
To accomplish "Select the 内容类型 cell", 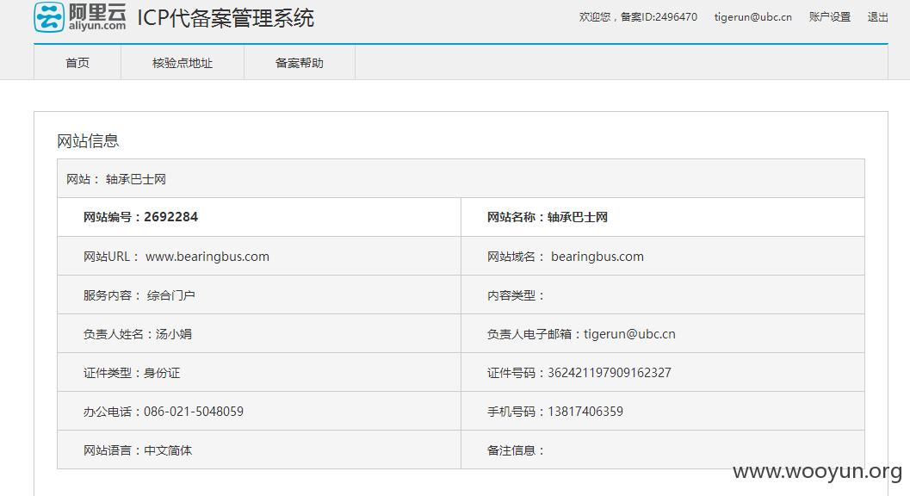I will click(663, 295).
